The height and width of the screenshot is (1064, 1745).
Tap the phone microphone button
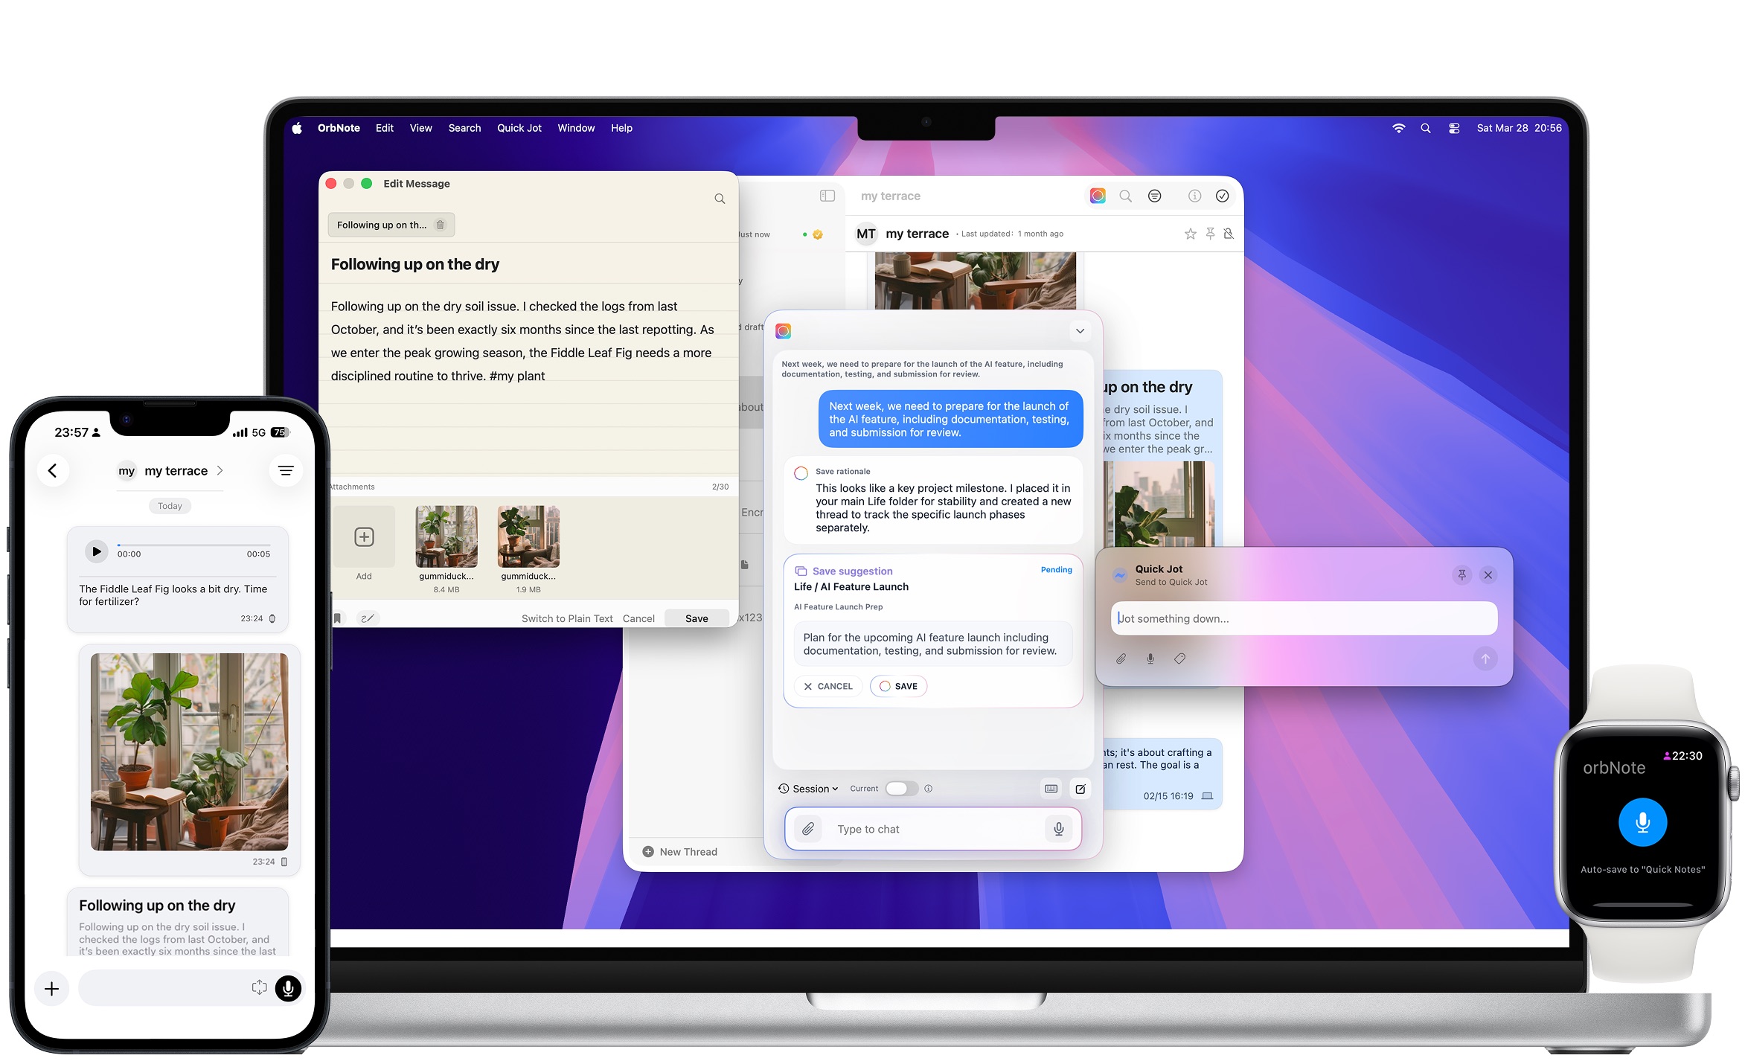pyautogui.click(x=288, y=988)
